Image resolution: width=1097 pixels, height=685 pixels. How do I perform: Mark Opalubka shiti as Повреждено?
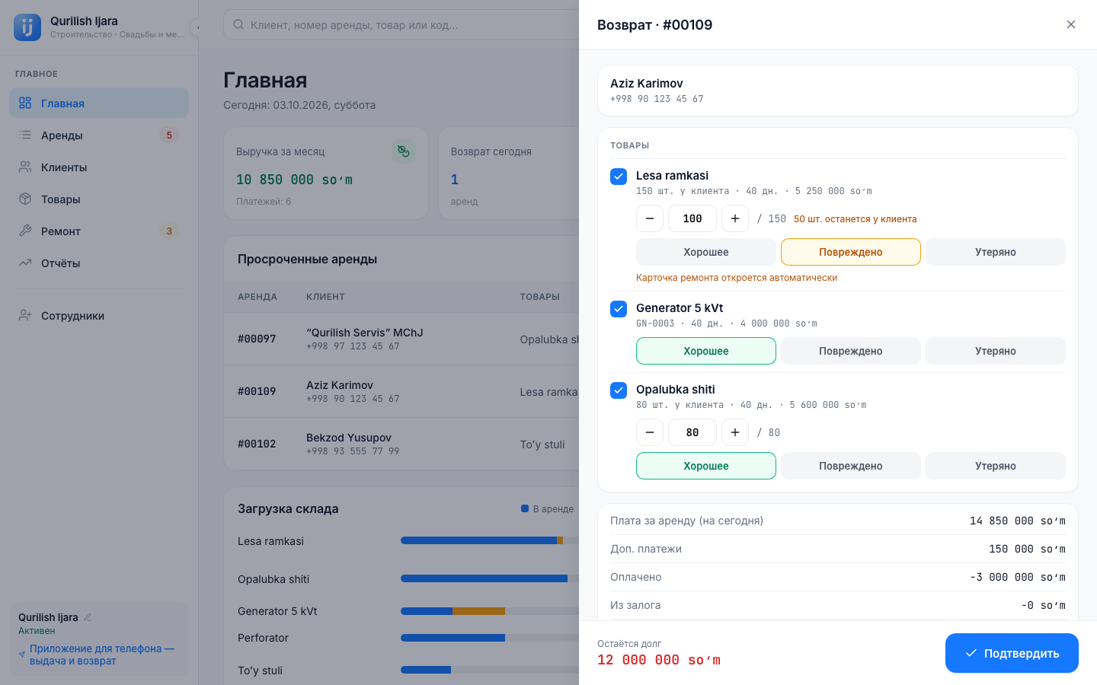(x=851, y=466)
